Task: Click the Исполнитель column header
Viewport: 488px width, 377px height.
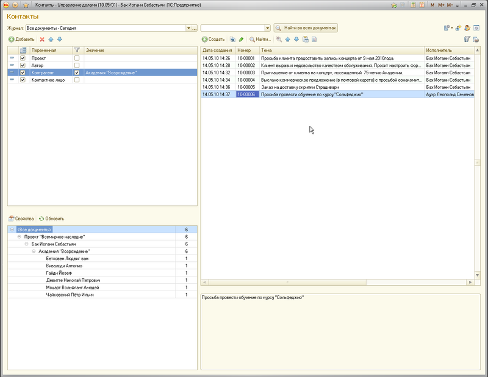Action: pyautogui.click(x=450, y=50)
